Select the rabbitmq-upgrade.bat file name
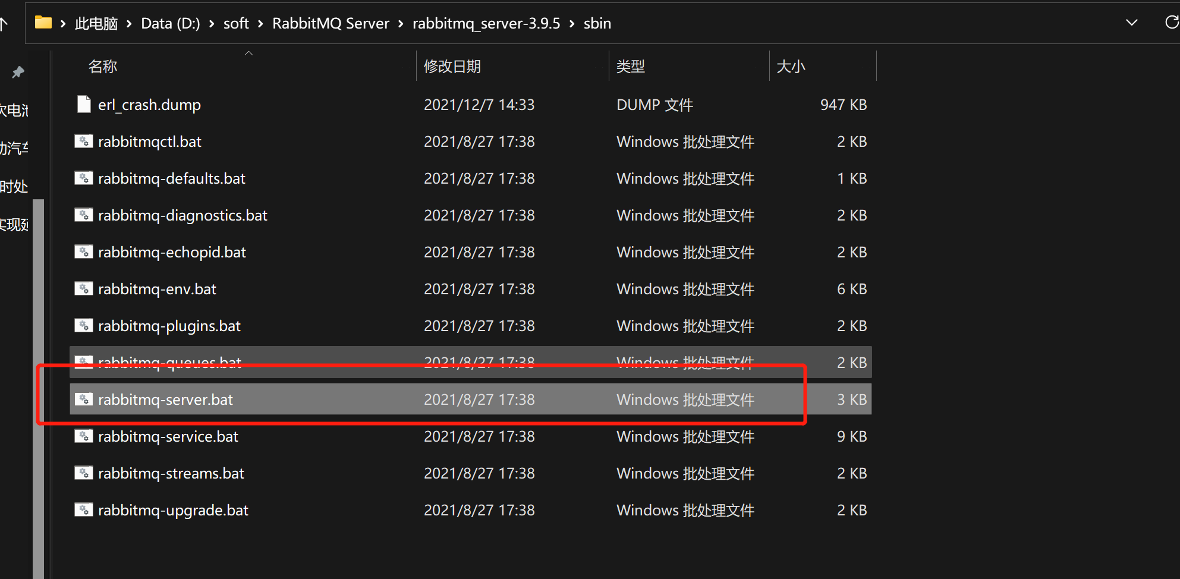1180x579 pixels. tap(173, 510)
